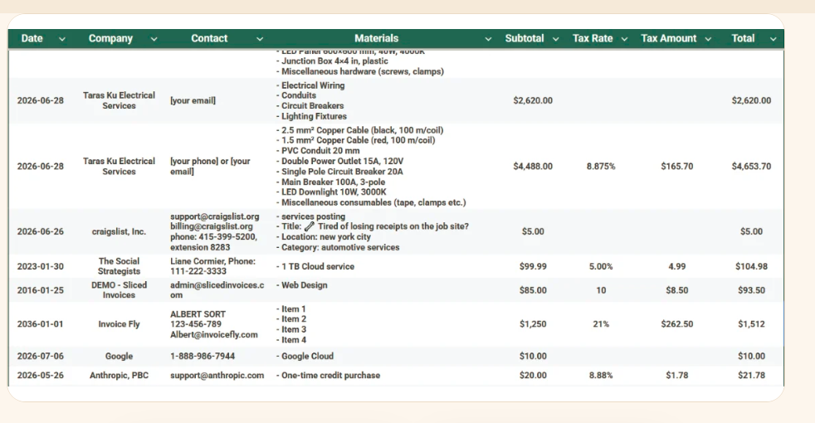Click the Company column header label
The height and width of the screenshot is (423, 815).
coord(110,38)
